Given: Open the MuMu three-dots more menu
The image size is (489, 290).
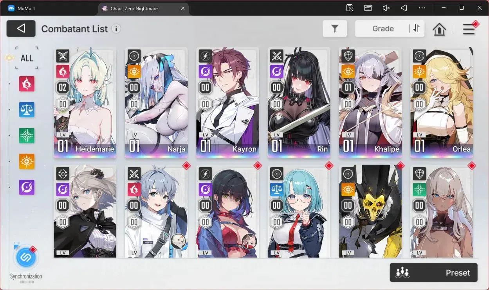Looking at the screenshot, I should tap(422, 8).
